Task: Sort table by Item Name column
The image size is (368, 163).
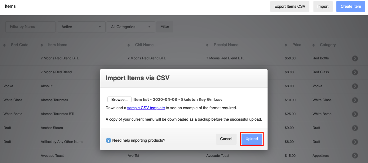Action: tap(57, 45)
